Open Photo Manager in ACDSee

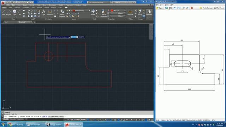point(206,8)
